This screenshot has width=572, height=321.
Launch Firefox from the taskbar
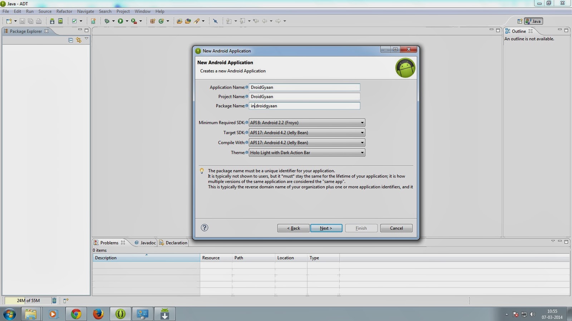[98, 314]
